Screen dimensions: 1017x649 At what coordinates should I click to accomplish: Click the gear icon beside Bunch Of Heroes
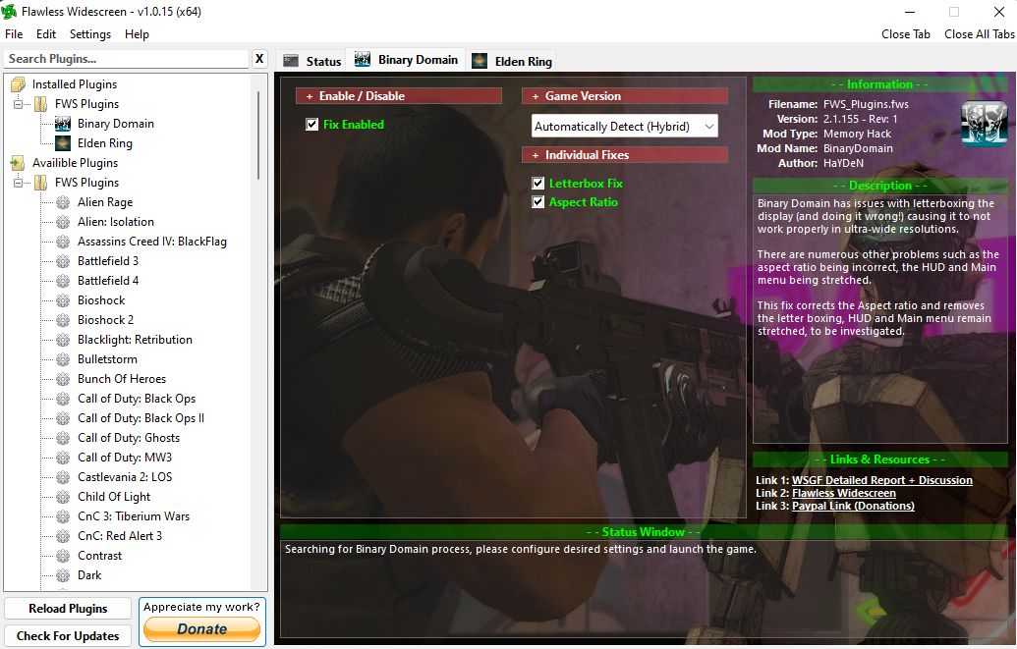pyautogui.click(x=63, y=379)
